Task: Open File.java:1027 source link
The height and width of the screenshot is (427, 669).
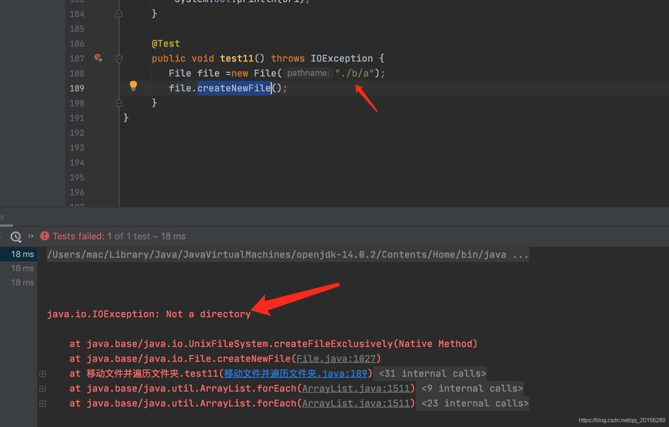Action: [336, 359]
